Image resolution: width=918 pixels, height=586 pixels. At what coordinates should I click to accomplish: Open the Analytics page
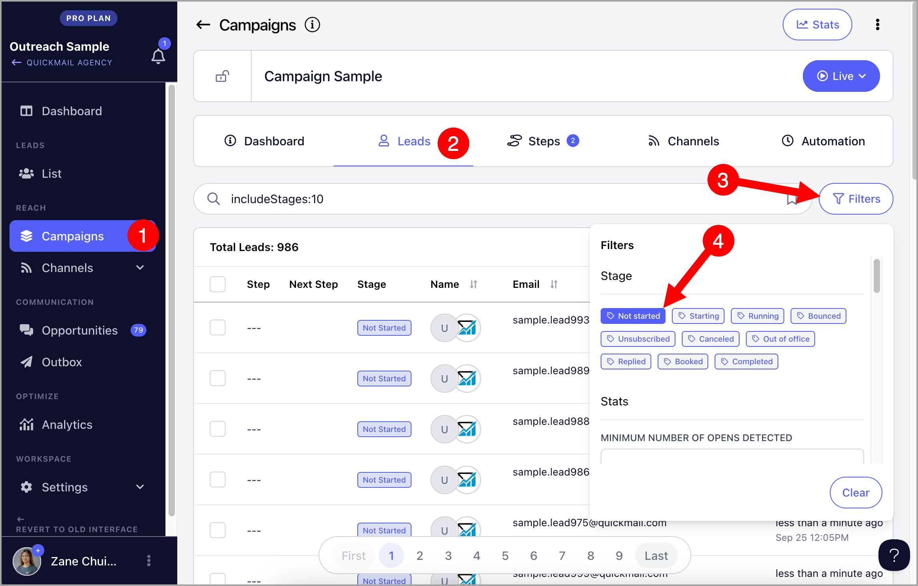82,424
